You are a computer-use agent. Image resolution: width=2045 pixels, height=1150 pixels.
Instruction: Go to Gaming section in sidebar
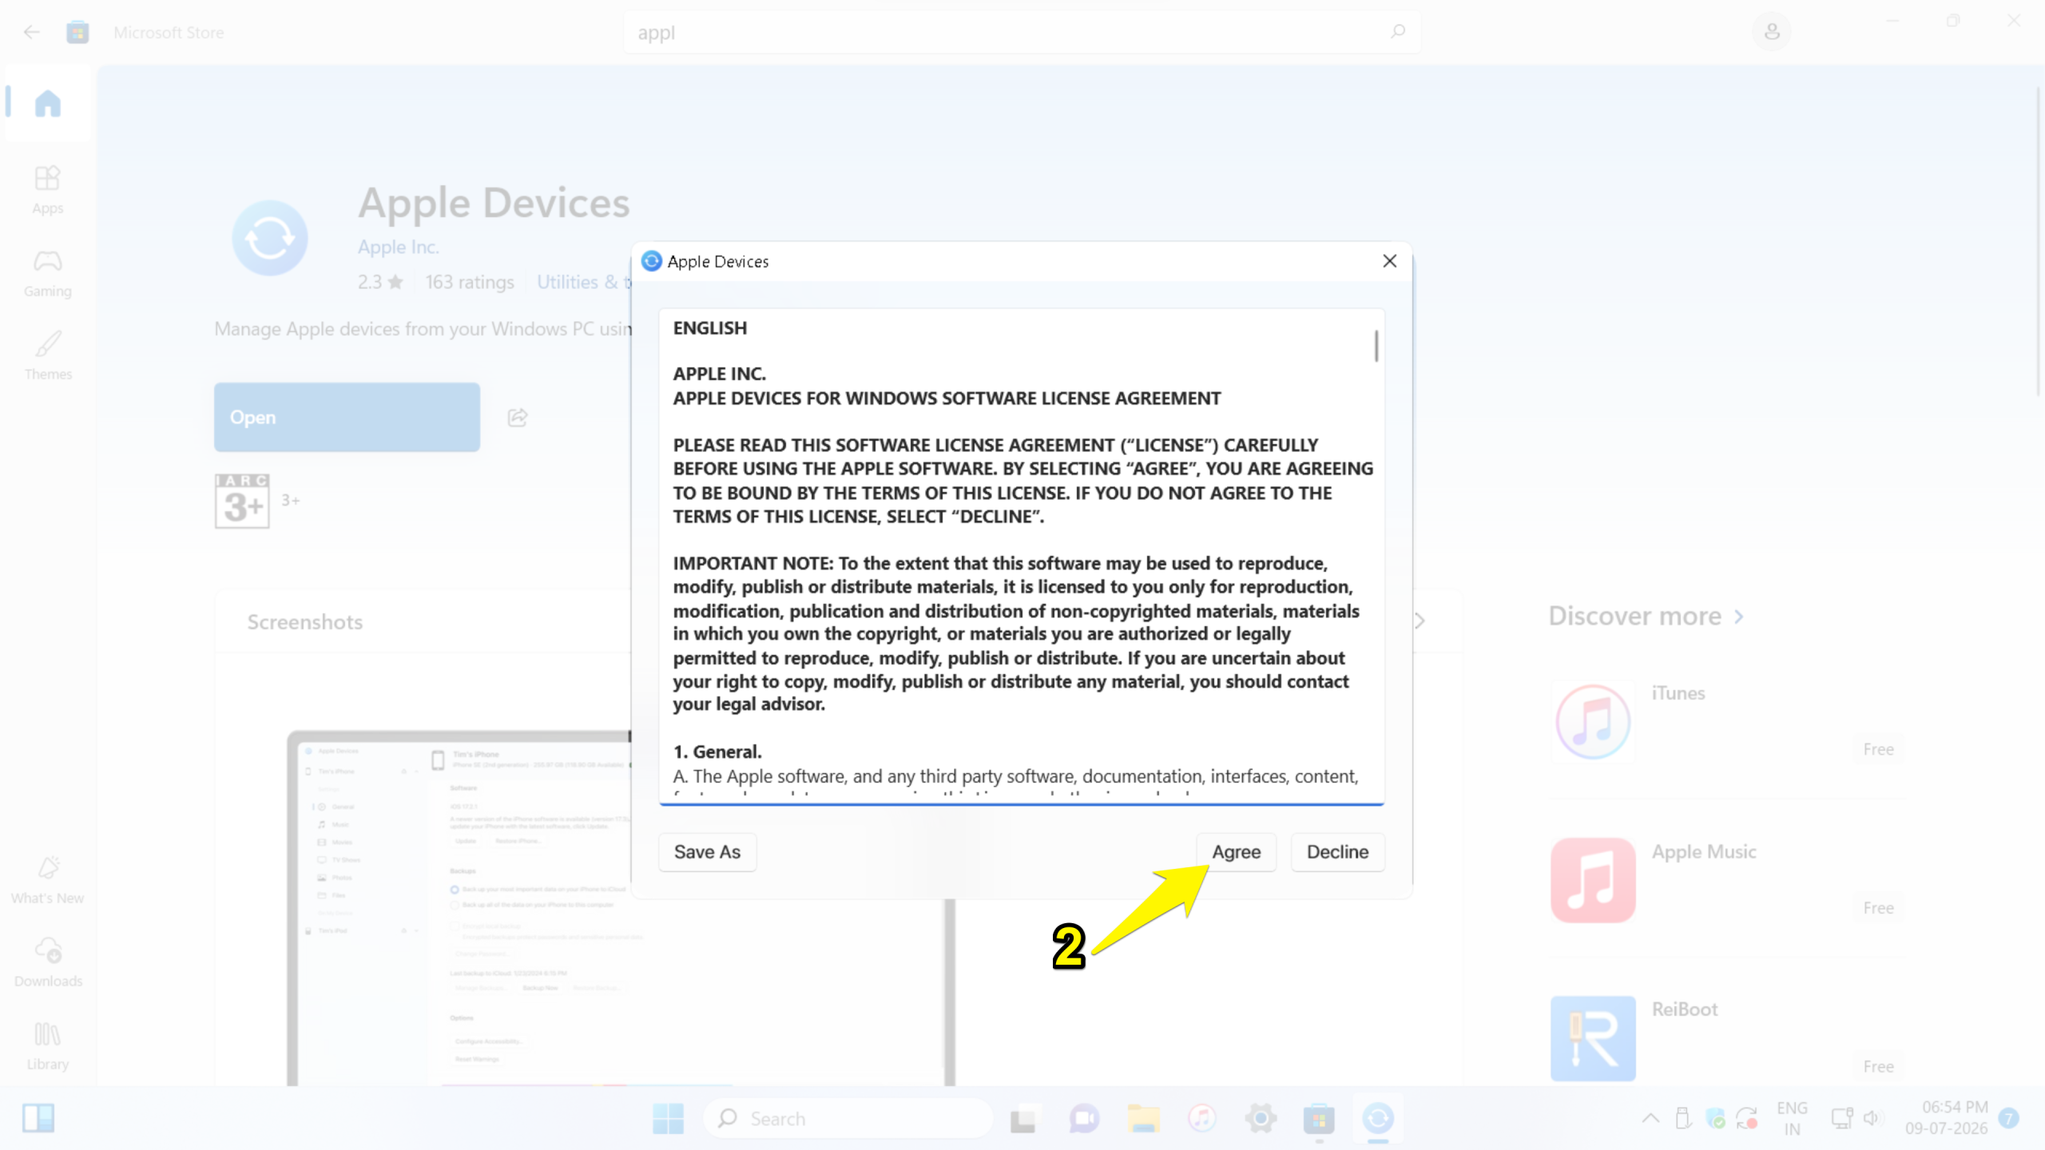pos(47,273)
